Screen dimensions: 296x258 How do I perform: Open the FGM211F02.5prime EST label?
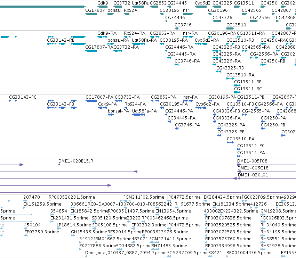tap(144, 197)
